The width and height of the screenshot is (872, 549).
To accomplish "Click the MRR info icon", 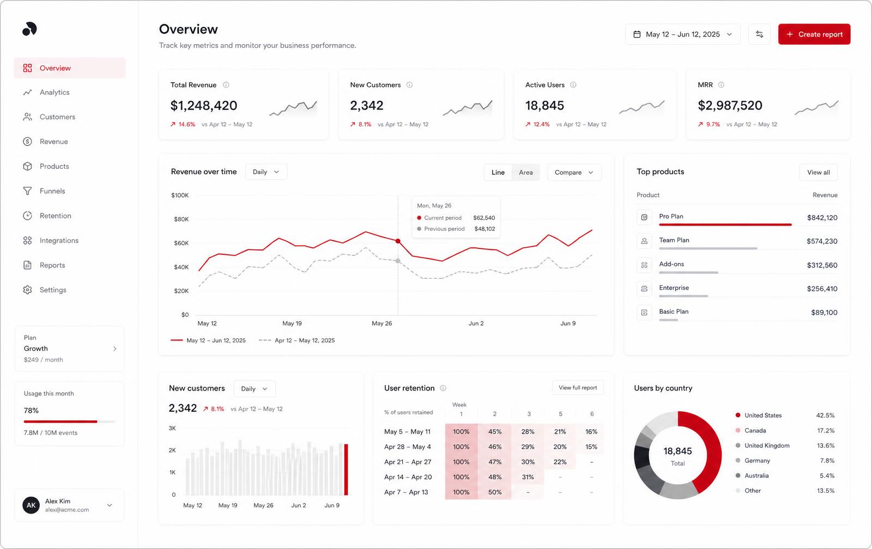I will tap(721, 85).
